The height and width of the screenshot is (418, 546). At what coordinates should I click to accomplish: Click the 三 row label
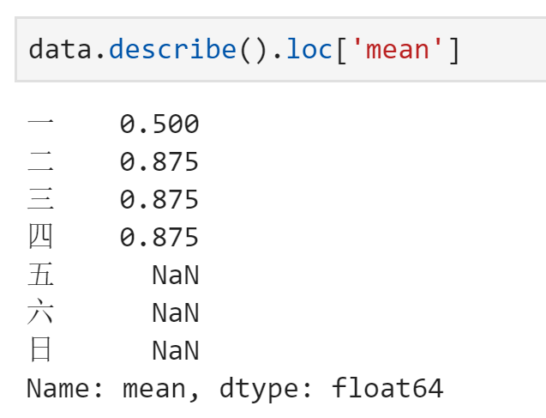click(40, 199)
